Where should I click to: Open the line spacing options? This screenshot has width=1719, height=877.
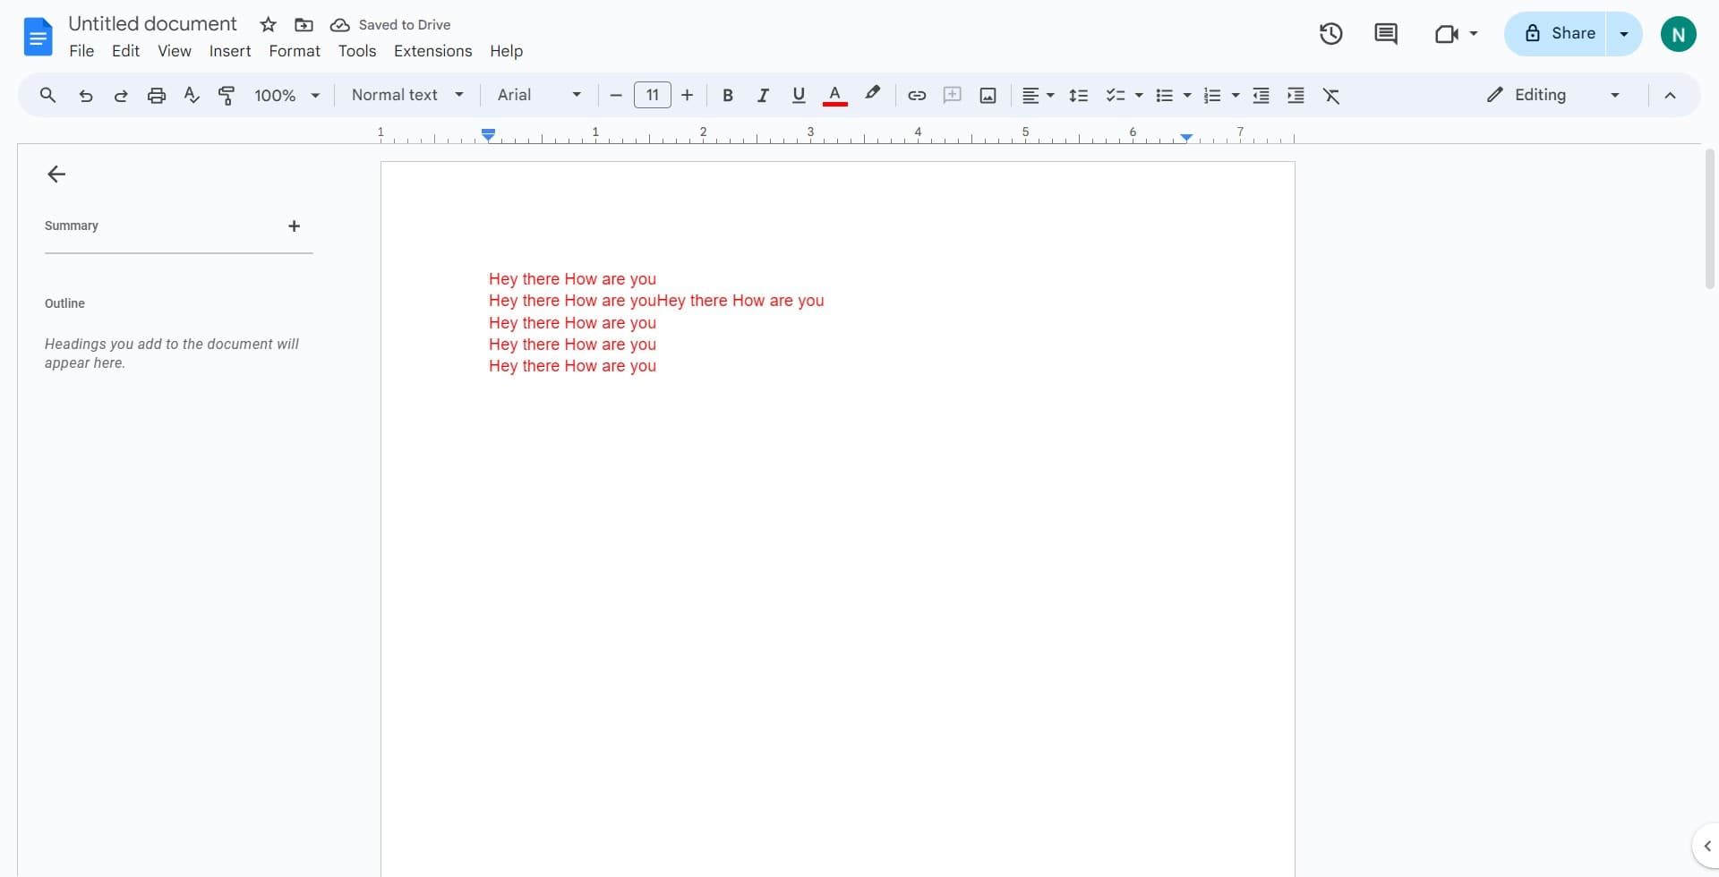(x=1079, y=95)
